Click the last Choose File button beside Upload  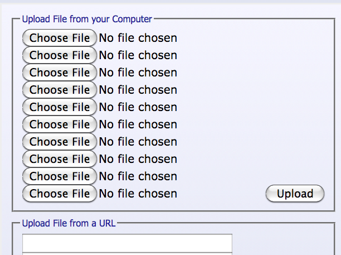click(60, 194)
